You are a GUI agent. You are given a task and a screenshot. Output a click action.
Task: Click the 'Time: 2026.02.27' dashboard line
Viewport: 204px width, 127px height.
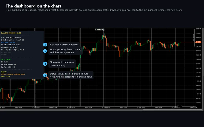click(x=11, y=38)
